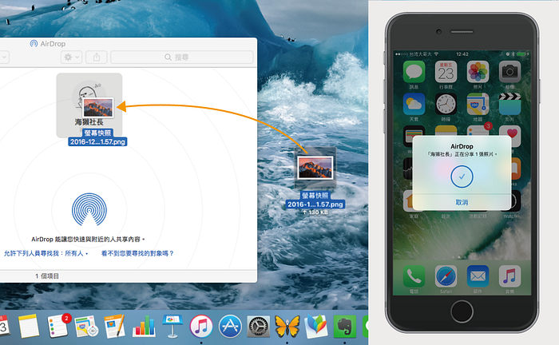
Task: Click the search field in the AirDrop window
Action: pos(182,57)
